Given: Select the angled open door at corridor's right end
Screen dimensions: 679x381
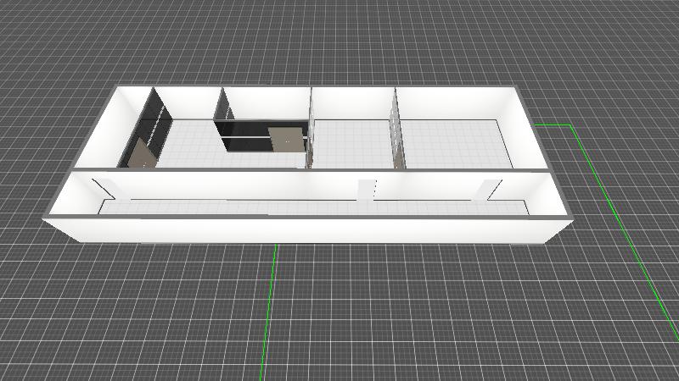Looking at the screenshot, I should point(489,190).
